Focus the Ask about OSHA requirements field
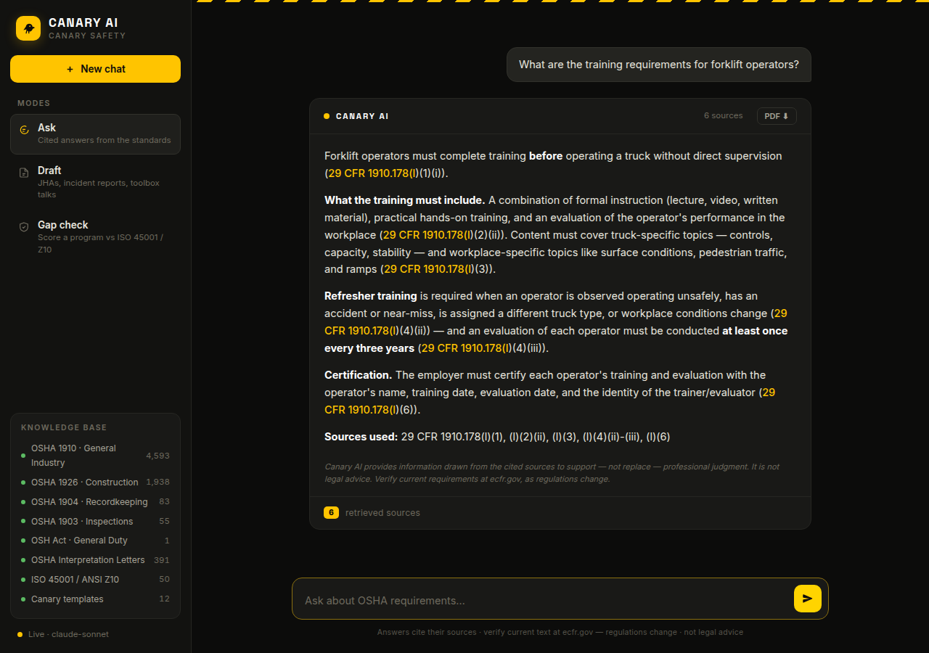The image size is (929, 653). [x=544, y=600]
